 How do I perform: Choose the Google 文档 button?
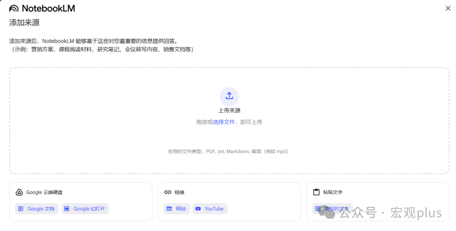(37, 209)
